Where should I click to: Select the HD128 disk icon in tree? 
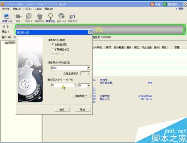pos(6,43)
